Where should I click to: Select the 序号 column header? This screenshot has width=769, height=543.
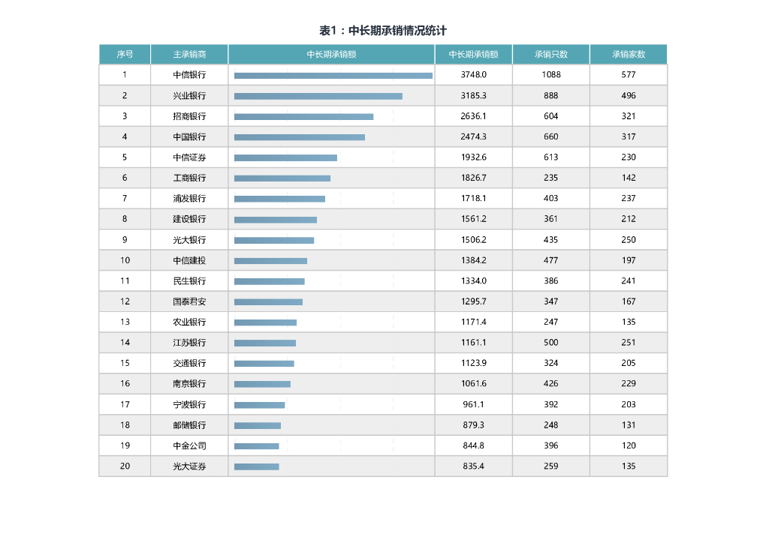[125, 54]
